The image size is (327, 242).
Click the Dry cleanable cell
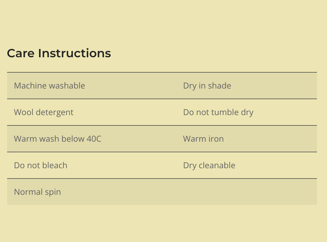tap(209, 166)
